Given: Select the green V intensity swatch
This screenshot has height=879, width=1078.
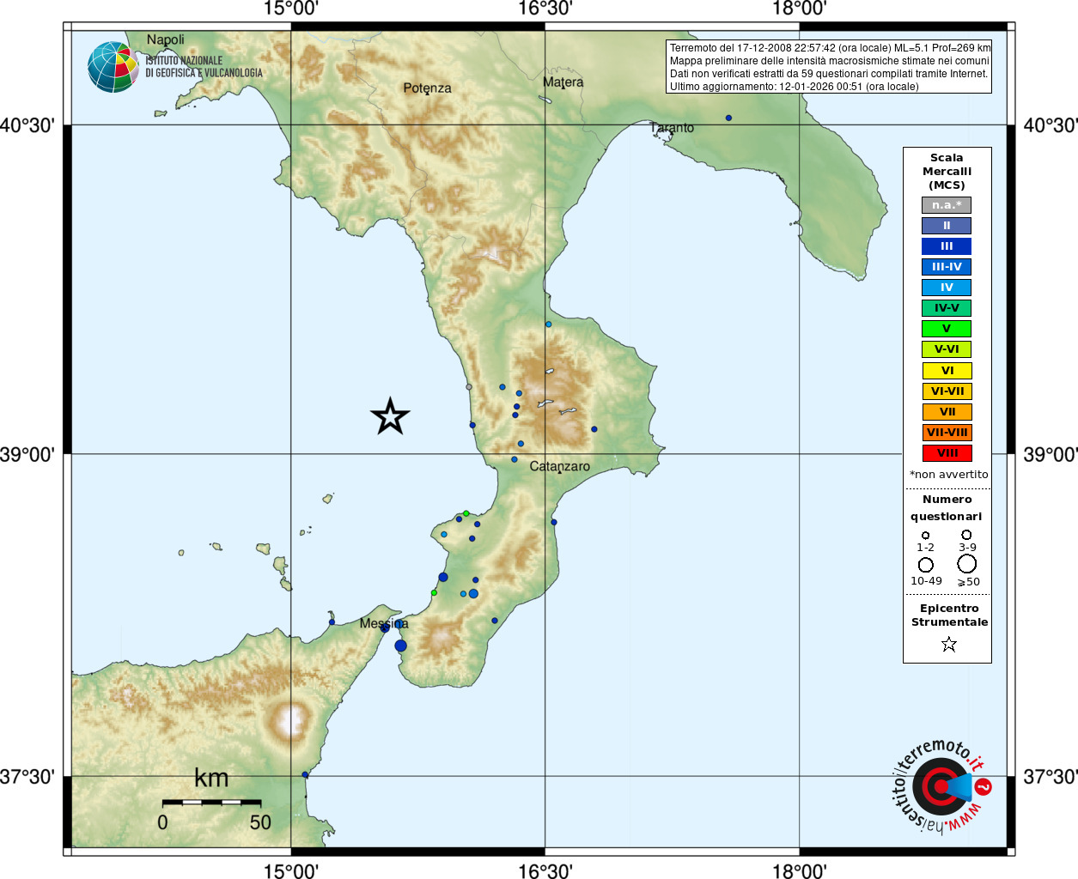Looking at the screenshot, I should point(947,329).
